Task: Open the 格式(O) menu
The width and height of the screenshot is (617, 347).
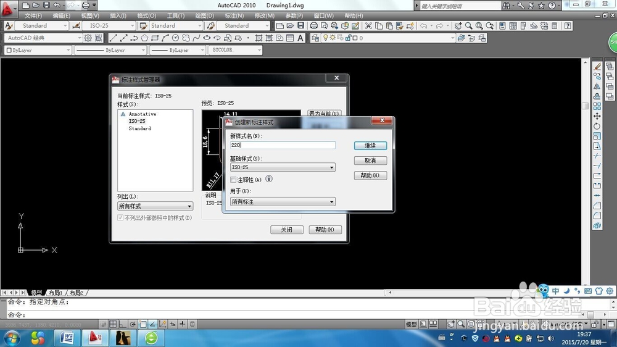Action: click(147, 16)
